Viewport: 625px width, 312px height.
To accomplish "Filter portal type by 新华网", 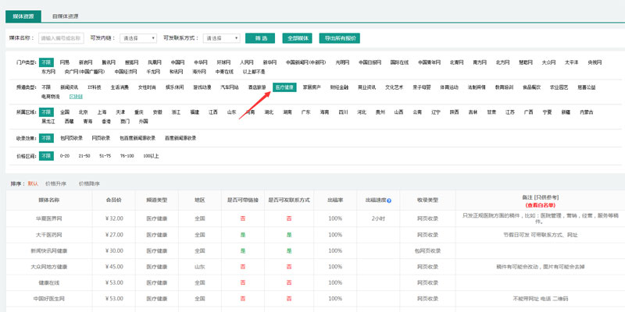I will [x=270, y=62].
